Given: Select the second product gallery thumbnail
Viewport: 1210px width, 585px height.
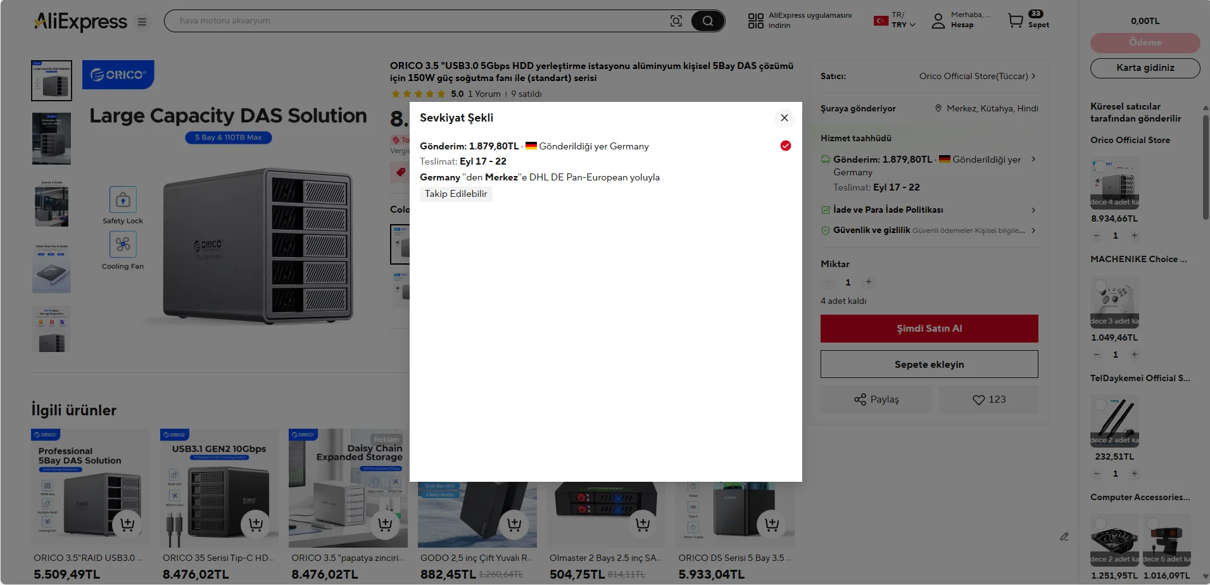Looking at the screenshot, I should [51, 139].
